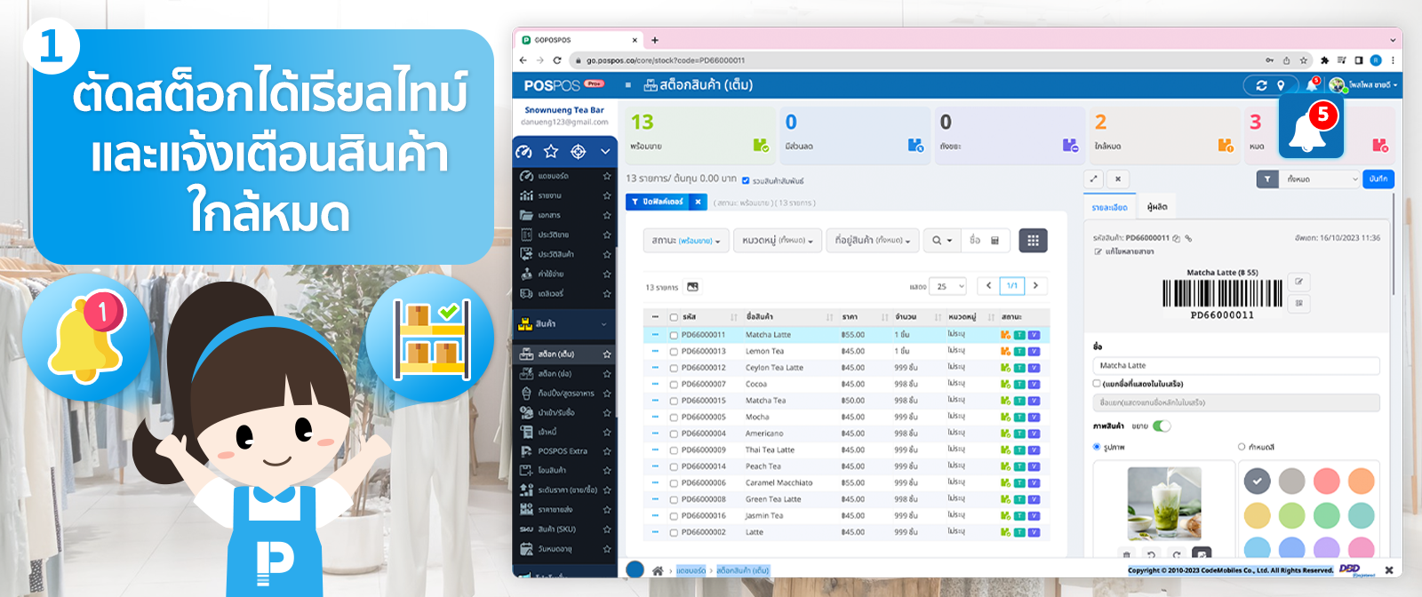This screenshot has height=597, width=1422.
Task: Click the notification bell in the header
Action: point(1311,85)
